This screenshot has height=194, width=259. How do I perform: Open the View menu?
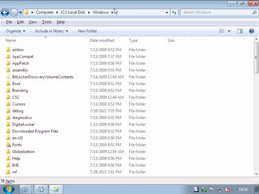[33, 22]
